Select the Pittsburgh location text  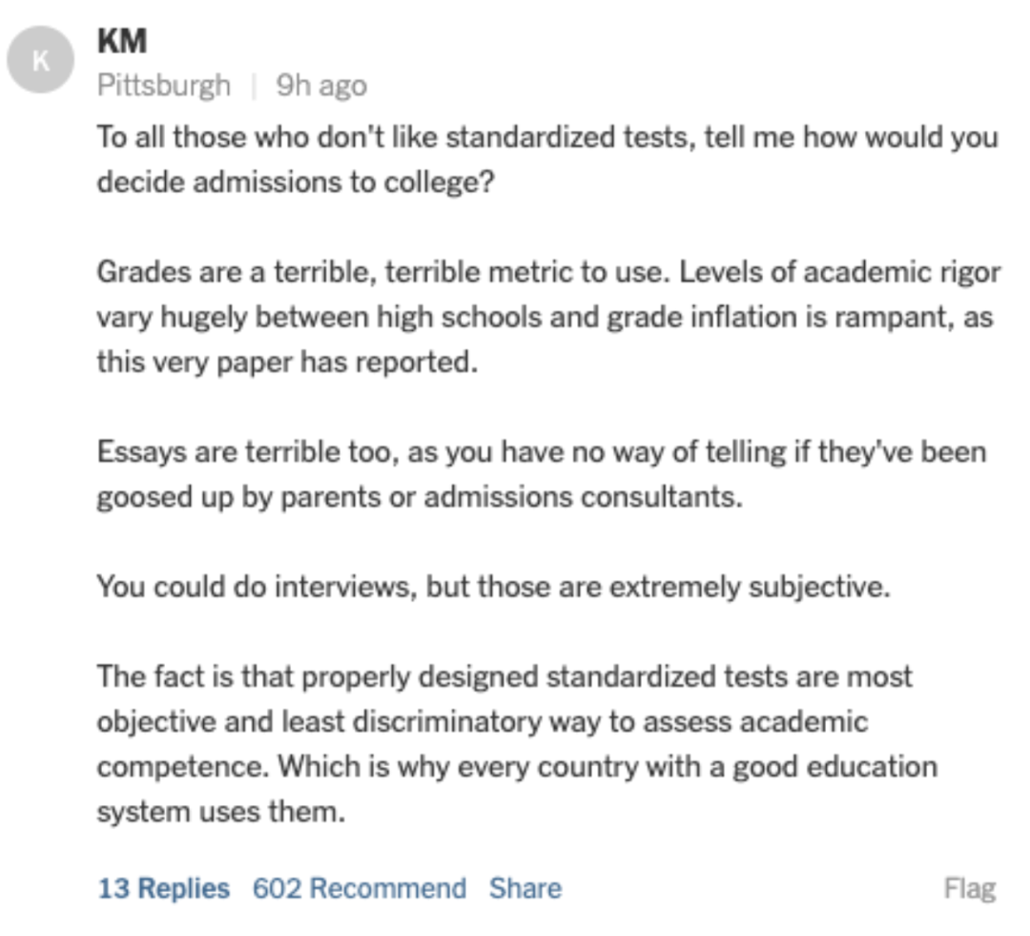[x=164, y=86]
